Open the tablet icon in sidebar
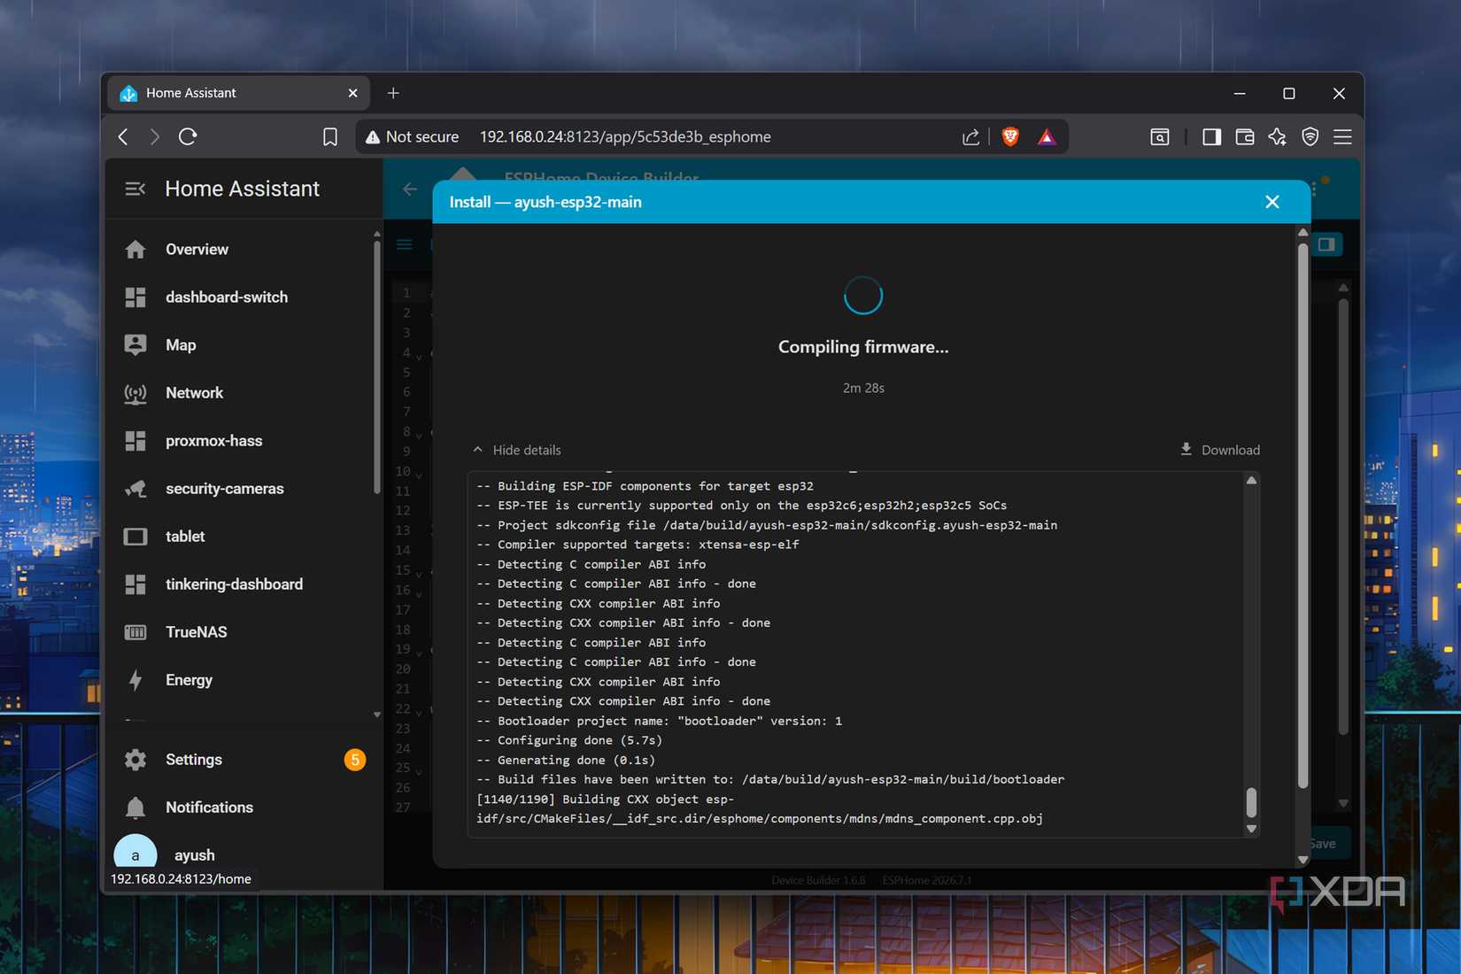Image resolution: width=1461 pixels, height=974 pixels. (135, 537)
